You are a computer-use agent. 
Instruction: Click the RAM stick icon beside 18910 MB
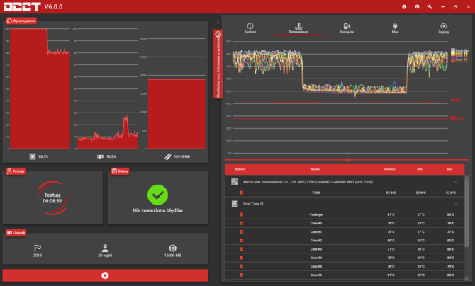point(167,156)
